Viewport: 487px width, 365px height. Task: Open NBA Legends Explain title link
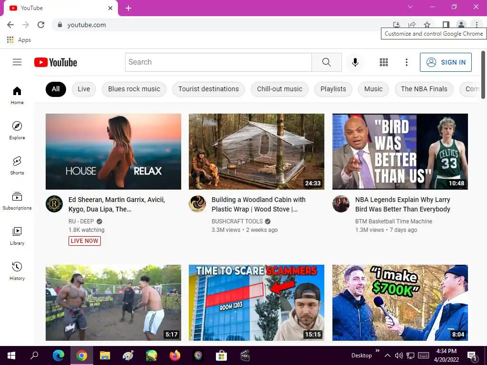click(403, 204)
